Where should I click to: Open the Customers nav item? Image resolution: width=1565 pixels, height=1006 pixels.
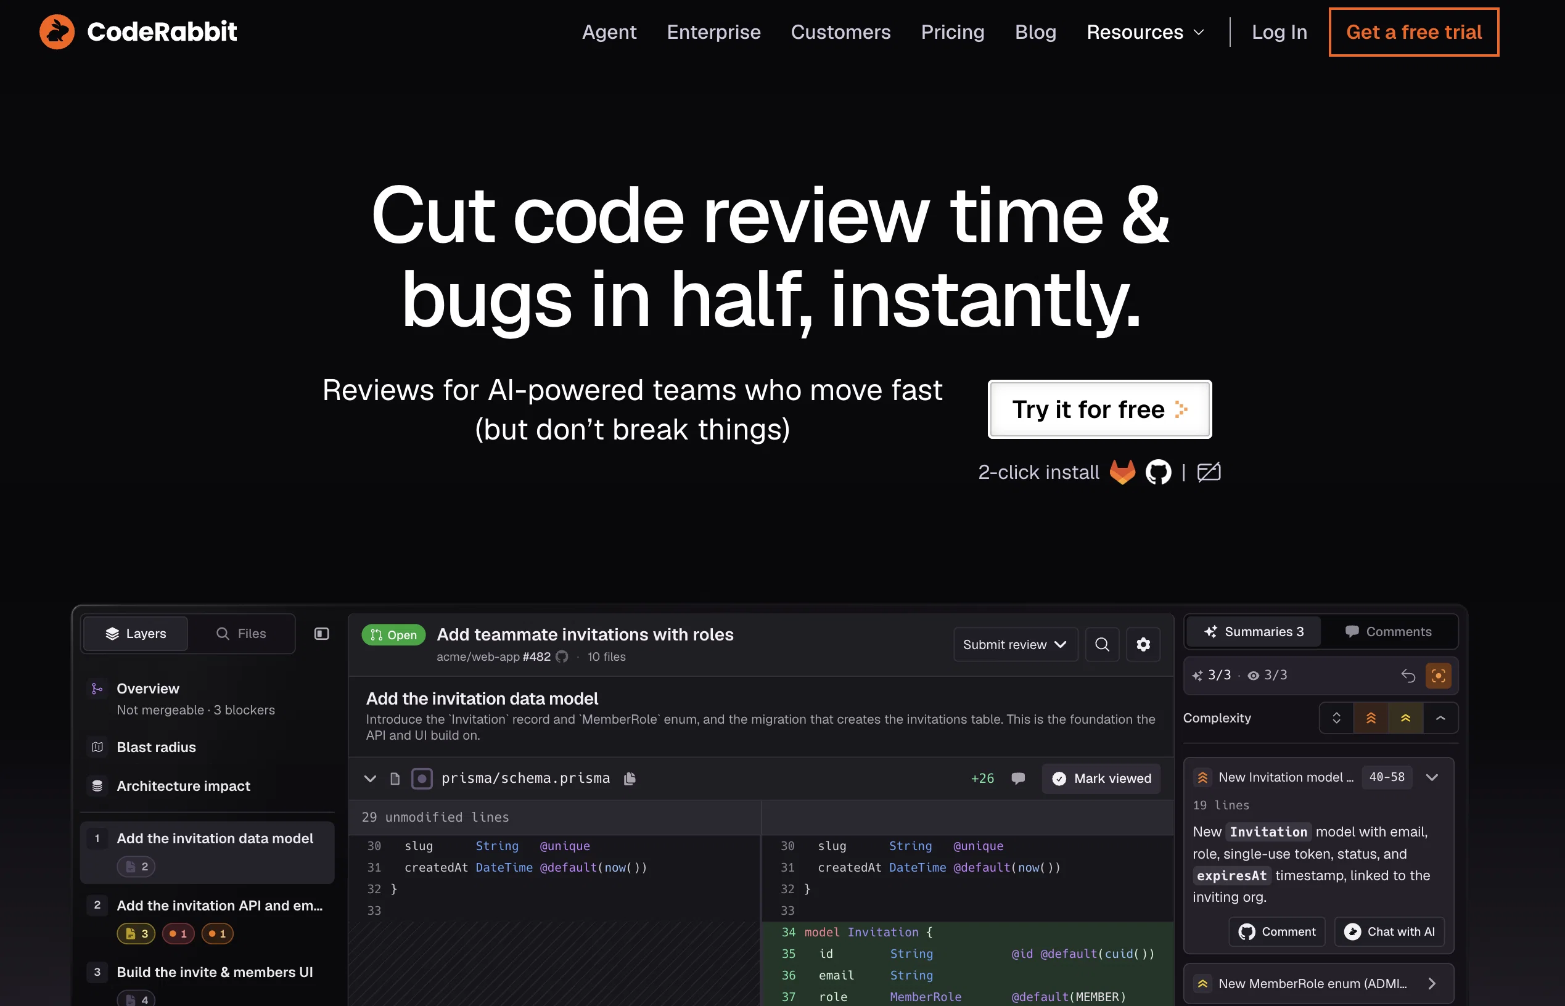pos(840,32)
